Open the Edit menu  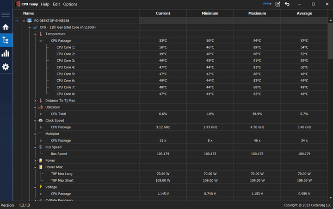click(x=56, y=4)
